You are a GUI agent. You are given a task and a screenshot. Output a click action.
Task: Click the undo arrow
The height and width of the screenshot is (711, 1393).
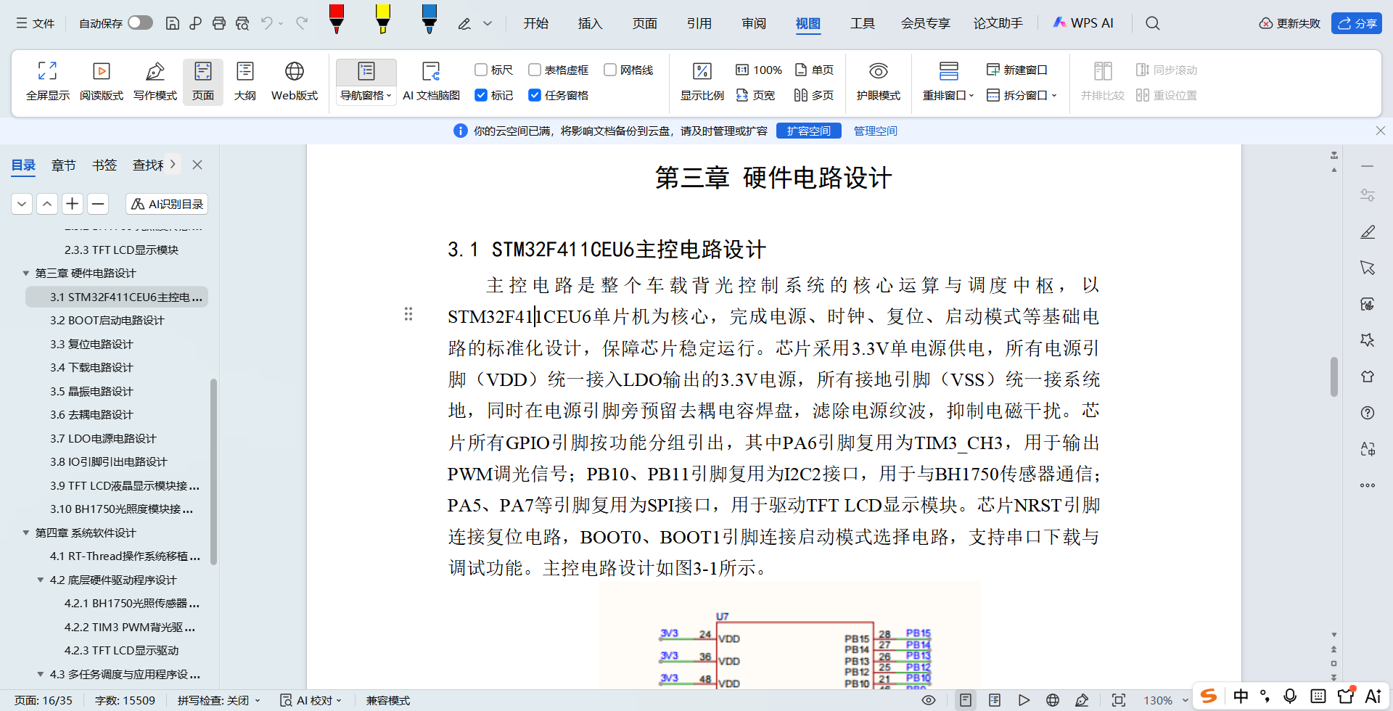pos(267,23)
